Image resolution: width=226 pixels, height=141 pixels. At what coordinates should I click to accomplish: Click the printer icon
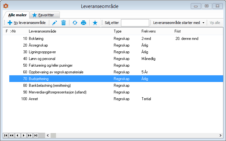click(84, 23)
